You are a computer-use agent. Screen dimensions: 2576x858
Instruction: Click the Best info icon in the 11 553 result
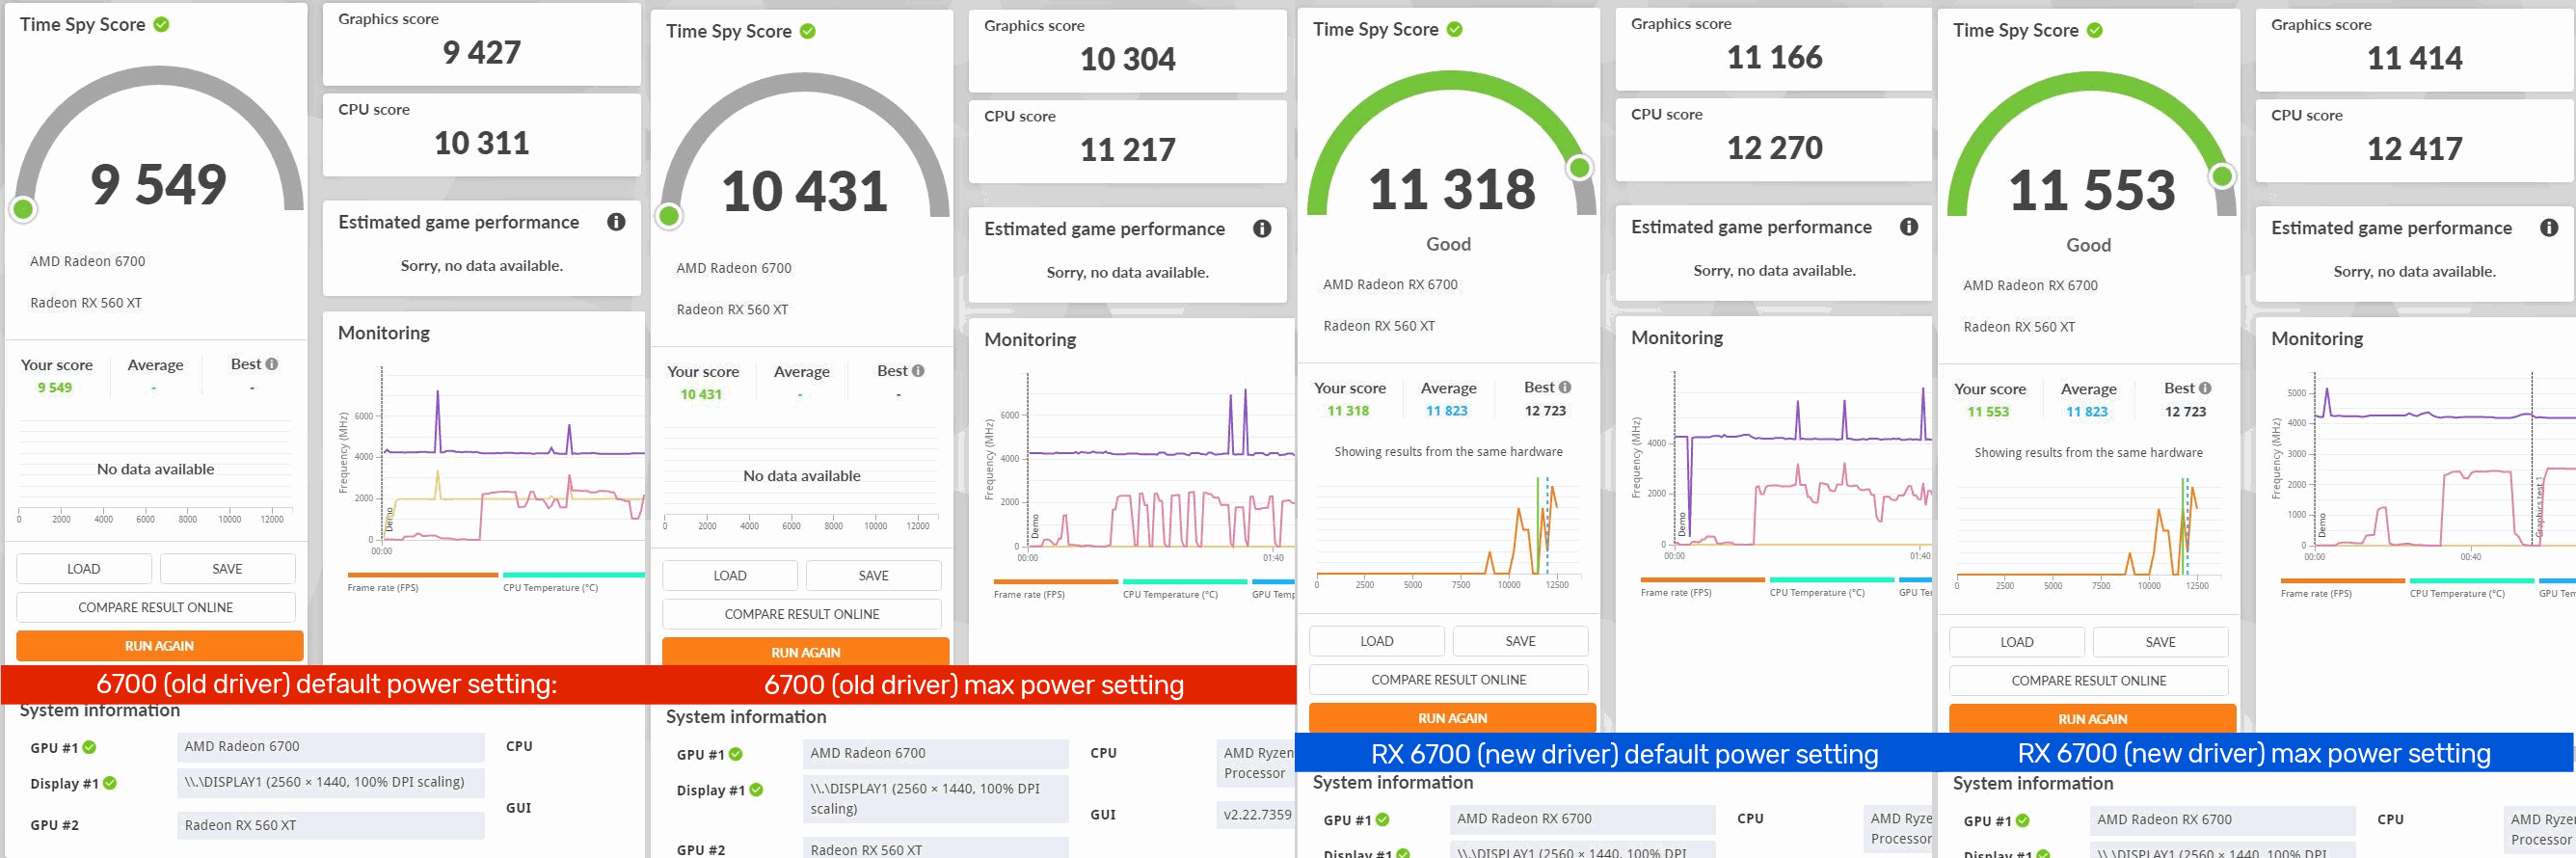2205,388
